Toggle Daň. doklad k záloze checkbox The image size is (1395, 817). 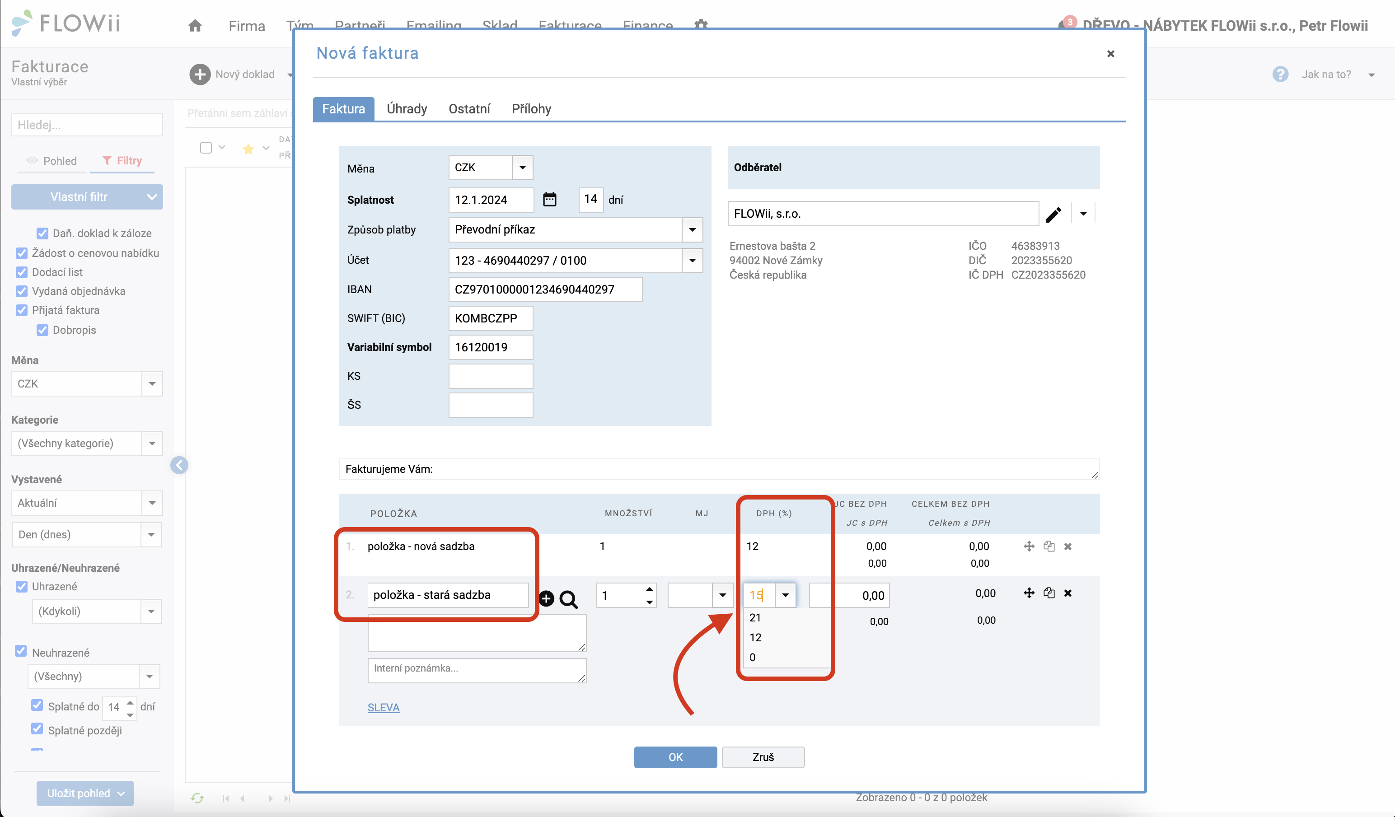pos(42,233)
